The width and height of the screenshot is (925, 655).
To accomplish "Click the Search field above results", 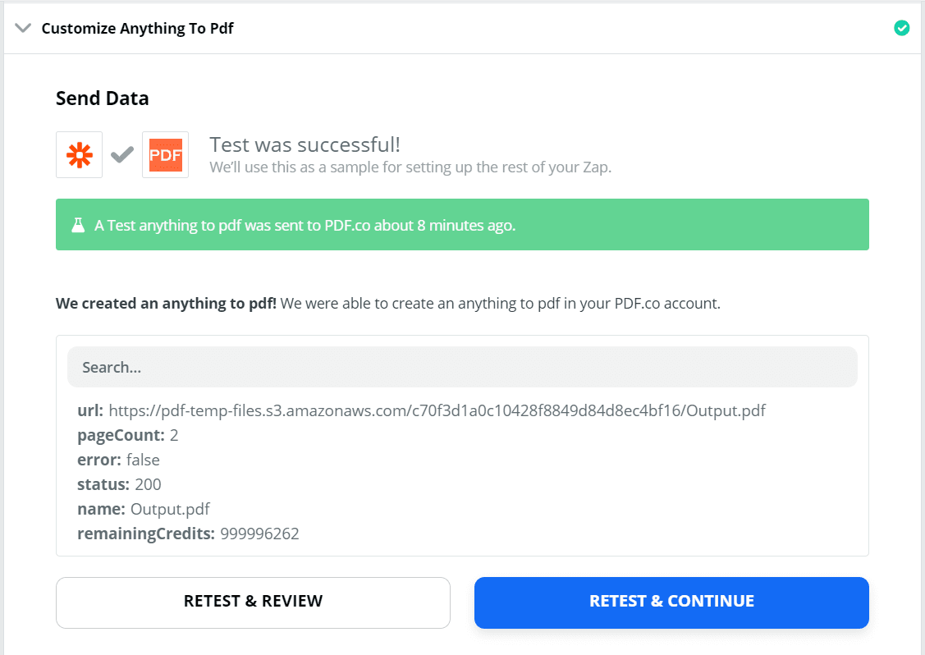I will tap(461, 367).
